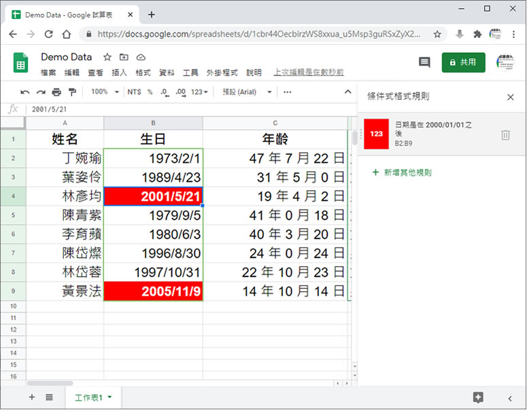Viewport: 527px width, 410px height.
Task: Click the redo arrow in the toolbar
Action: 41,92
